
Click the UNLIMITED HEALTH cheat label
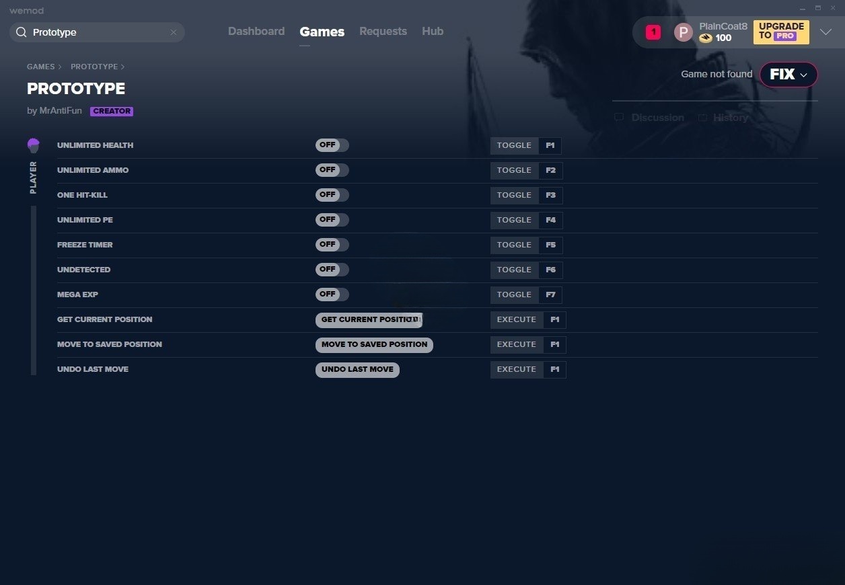pyautogui.click(x=95, y=145)
